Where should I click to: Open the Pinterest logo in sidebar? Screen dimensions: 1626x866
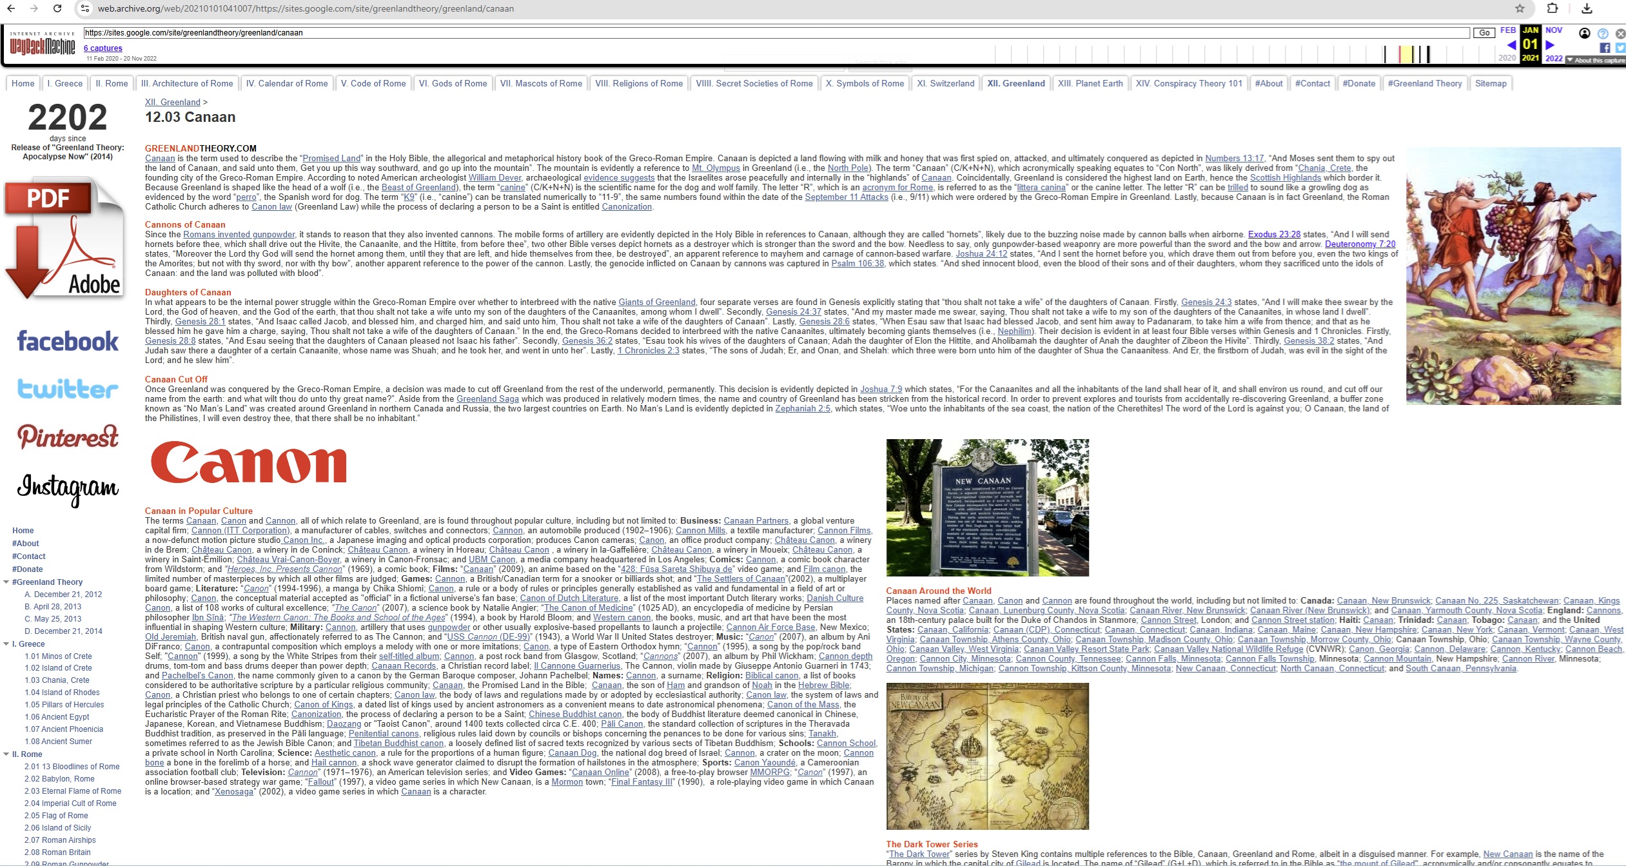[x=67, y=437]
